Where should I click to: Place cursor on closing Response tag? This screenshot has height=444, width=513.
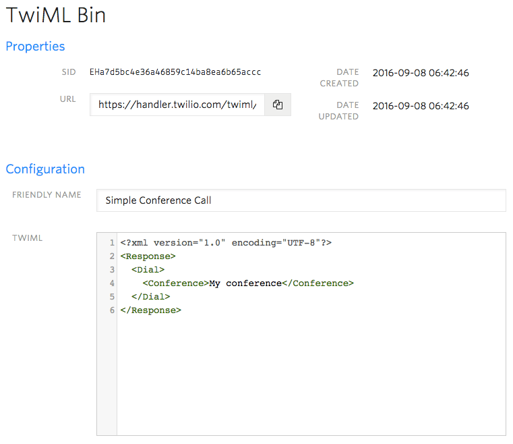click(x=150, y=310)
